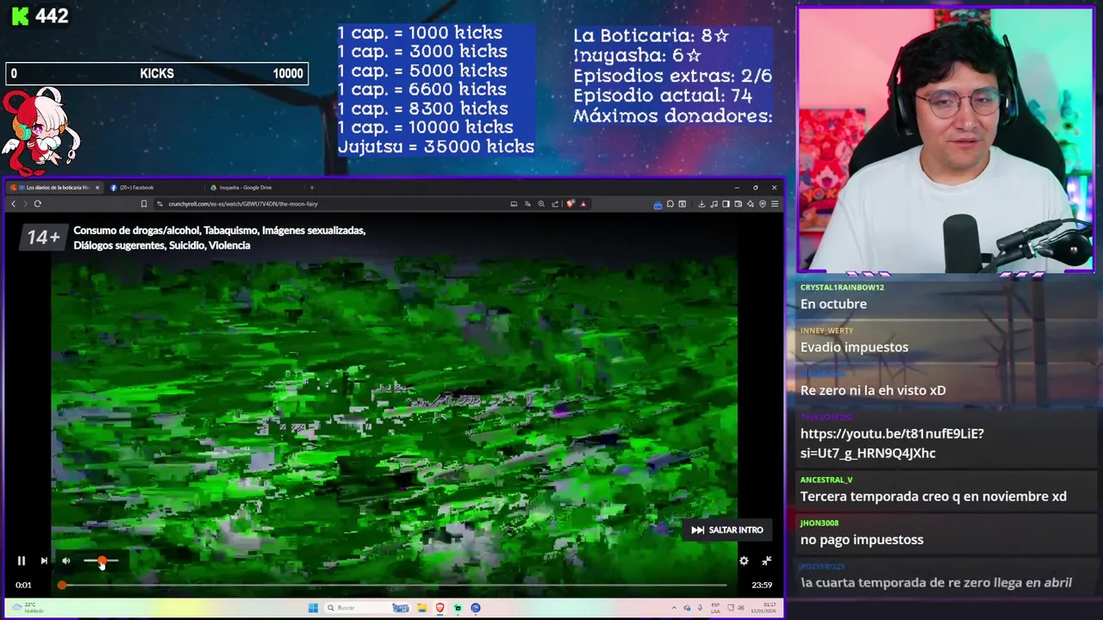Open the weather widget showing 22°C
The width and height of the screenshot is (1103, 620).
[28, 608]
